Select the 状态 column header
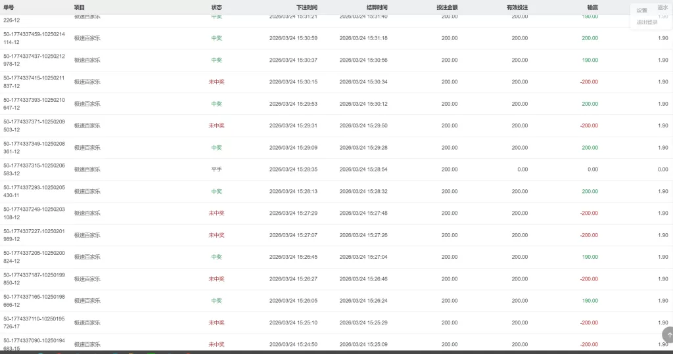The image size is (673, 354). coord(216,7)
